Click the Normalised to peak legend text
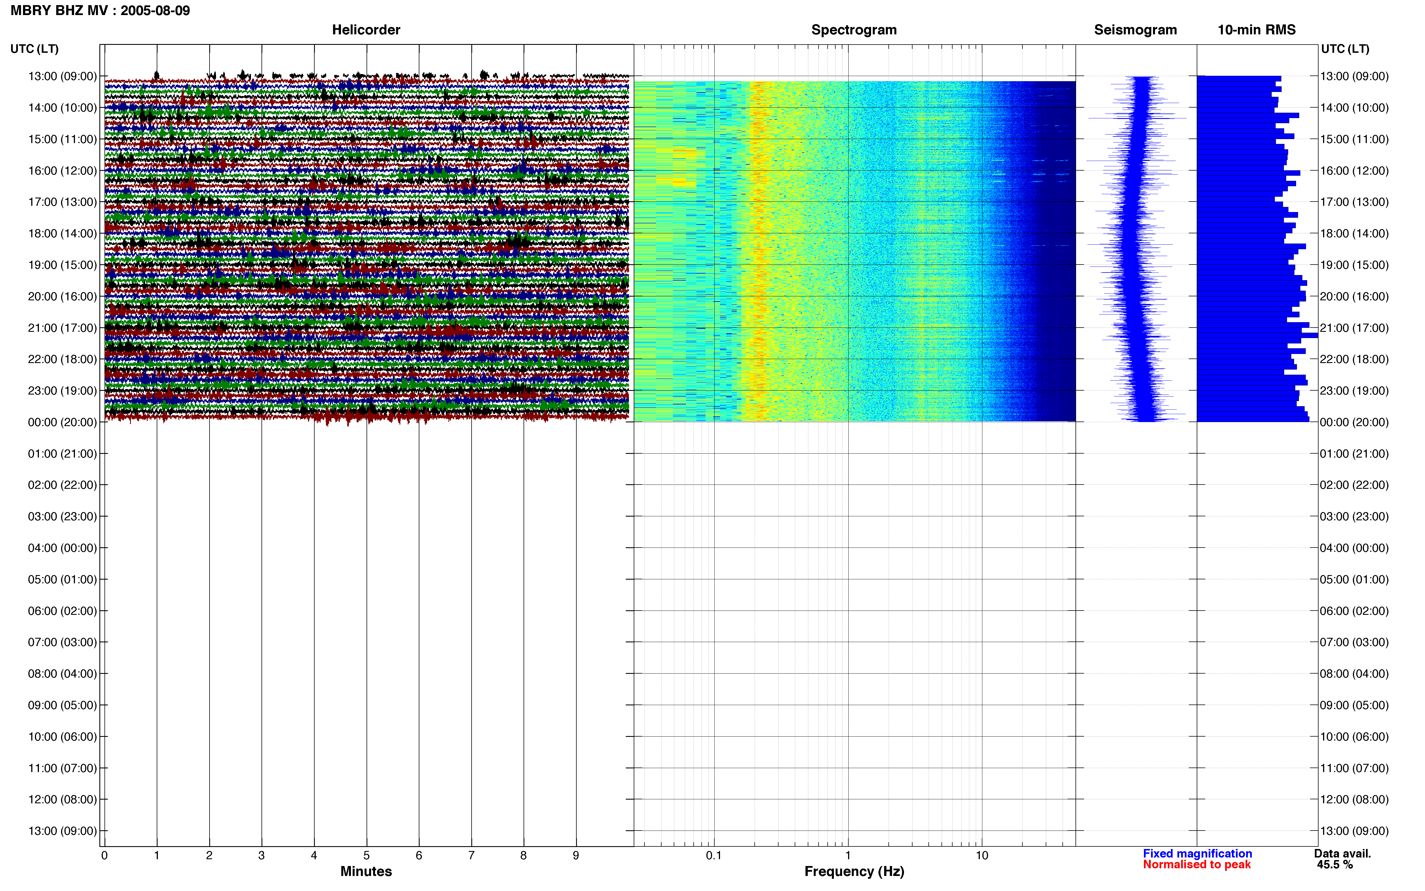Viewport: 1425px width, 891px height. (1196, 865)
